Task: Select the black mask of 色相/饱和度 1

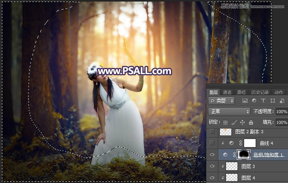Action: click(244, 154)
